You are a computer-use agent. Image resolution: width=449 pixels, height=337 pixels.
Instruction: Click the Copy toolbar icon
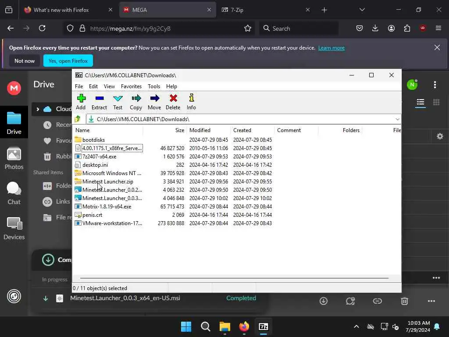(136, 98)
